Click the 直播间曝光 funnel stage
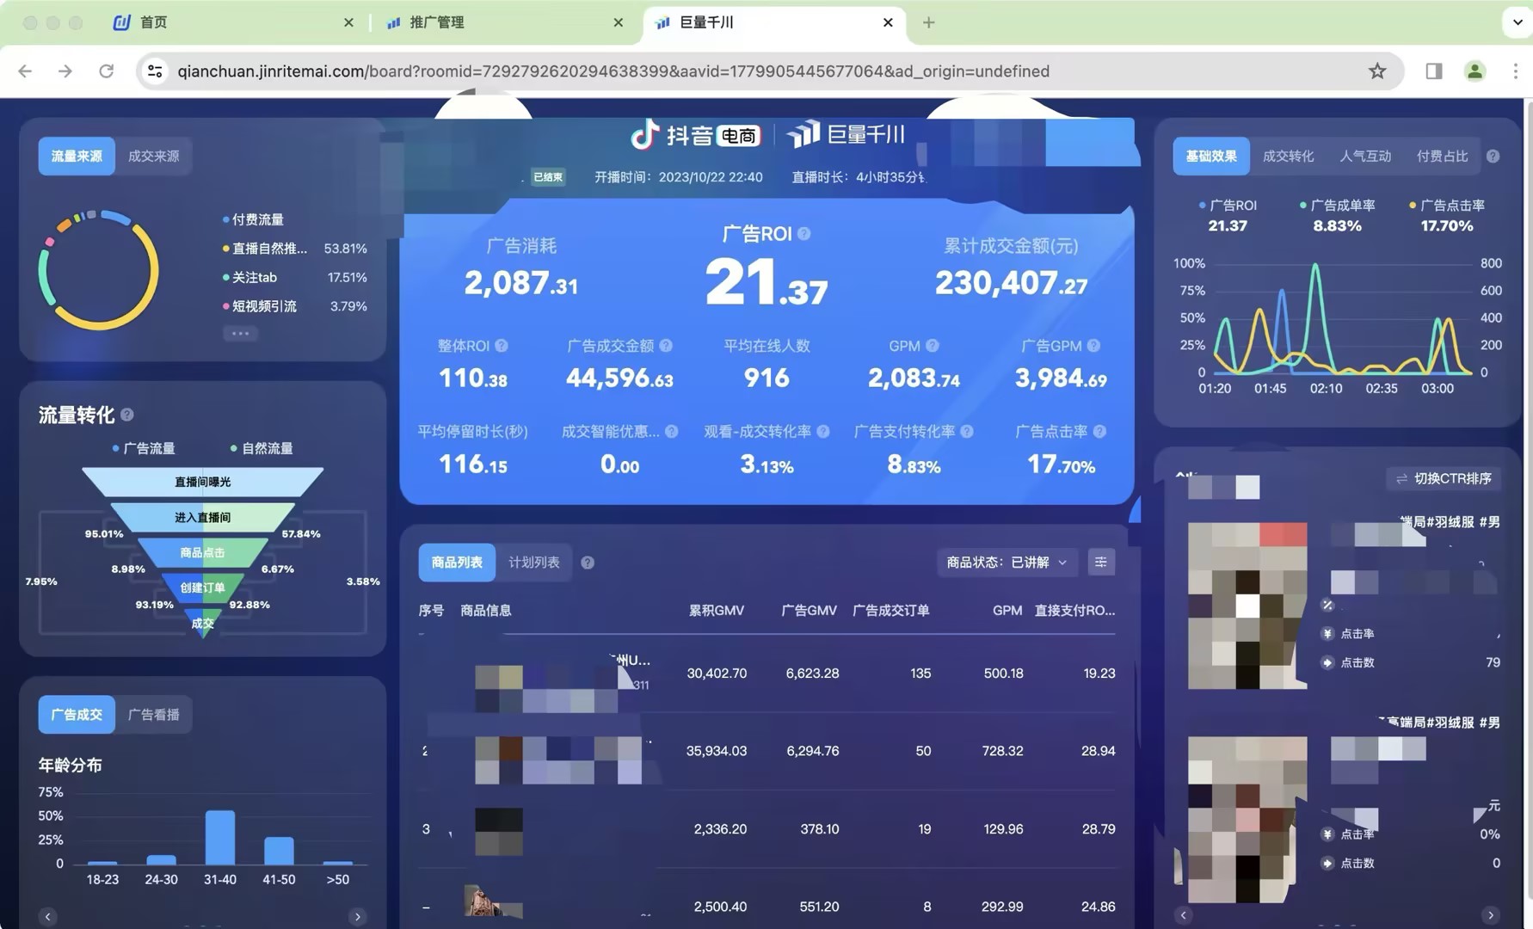 coord(203,482)
